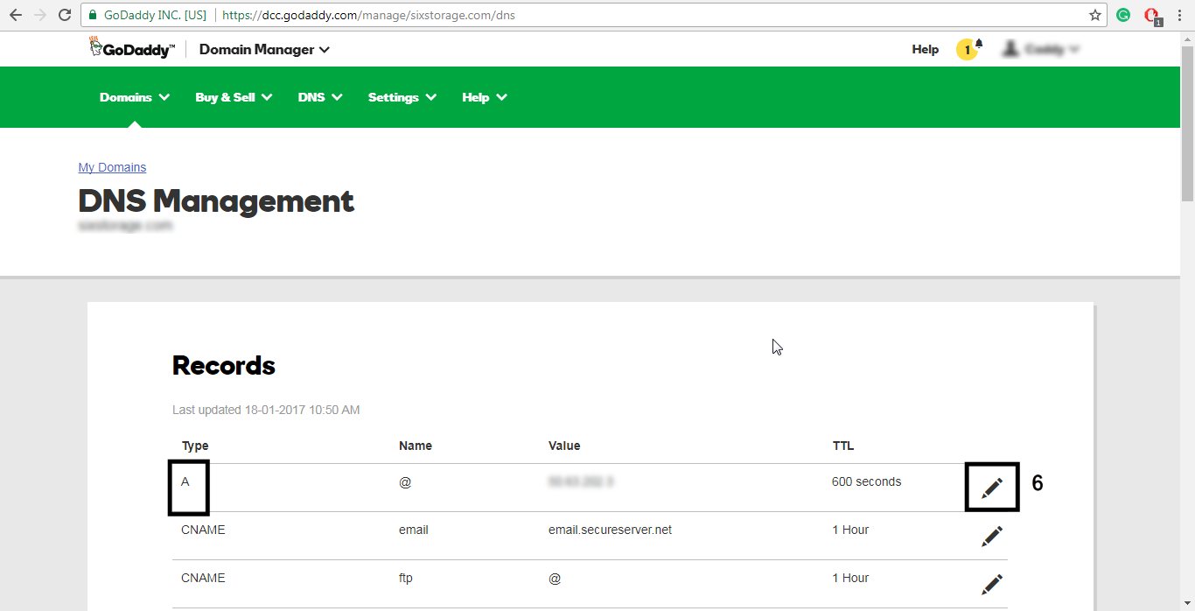Click CNAME type of the ftp row

coord(203,578)
